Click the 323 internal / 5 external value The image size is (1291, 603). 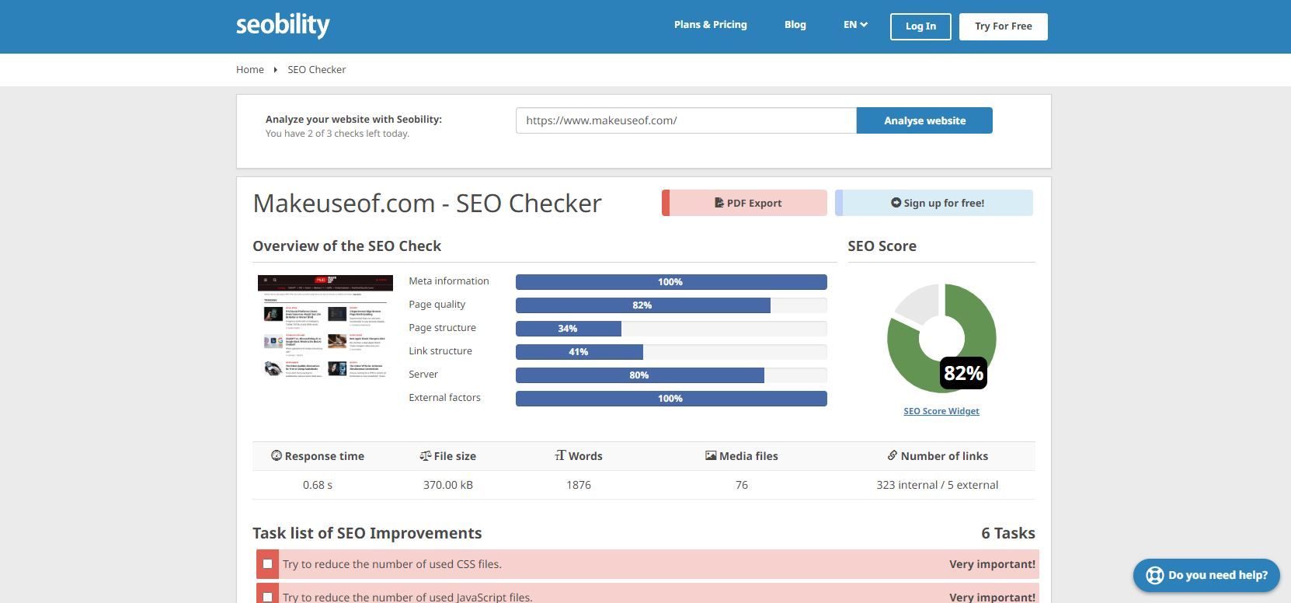[x=938, y=485]
